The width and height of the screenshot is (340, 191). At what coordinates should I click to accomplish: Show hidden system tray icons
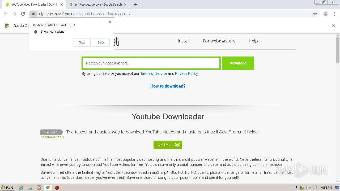click(296, 188)
